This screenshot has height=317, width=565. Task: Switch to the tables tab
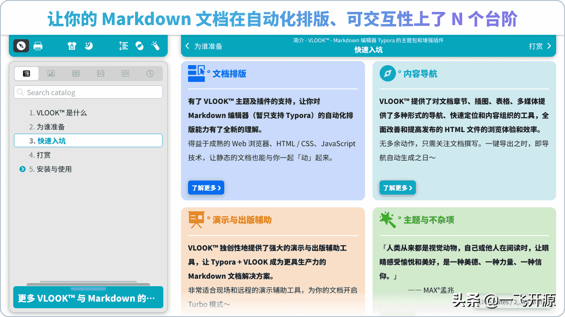pyautogui.click(x=76, y=74)
